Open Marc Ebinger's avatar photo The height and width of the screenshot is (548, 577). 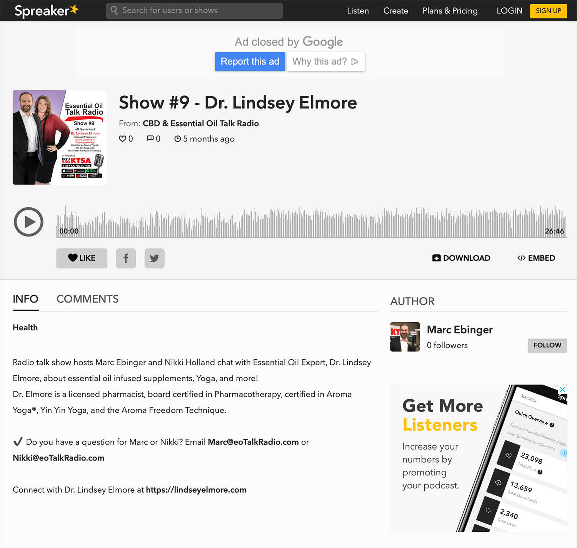tap(405, 337)
